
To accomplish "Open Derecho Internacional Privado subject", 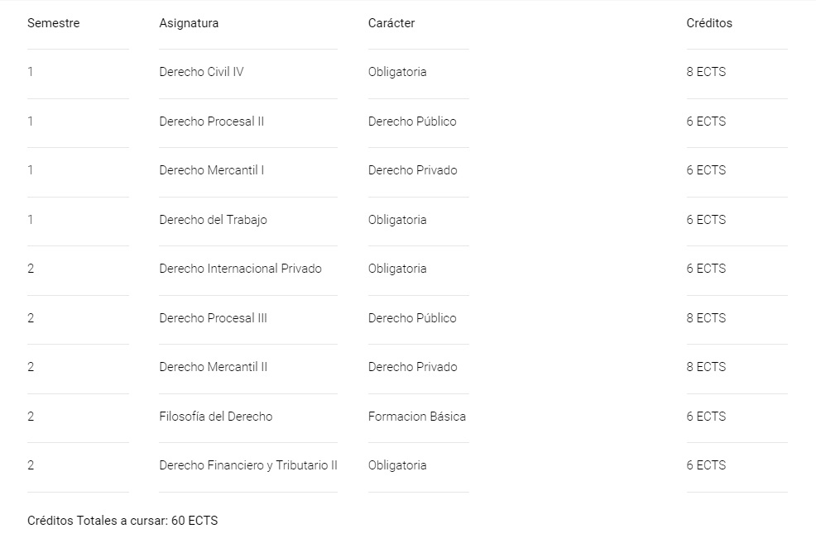I will [x=241, y=269].
